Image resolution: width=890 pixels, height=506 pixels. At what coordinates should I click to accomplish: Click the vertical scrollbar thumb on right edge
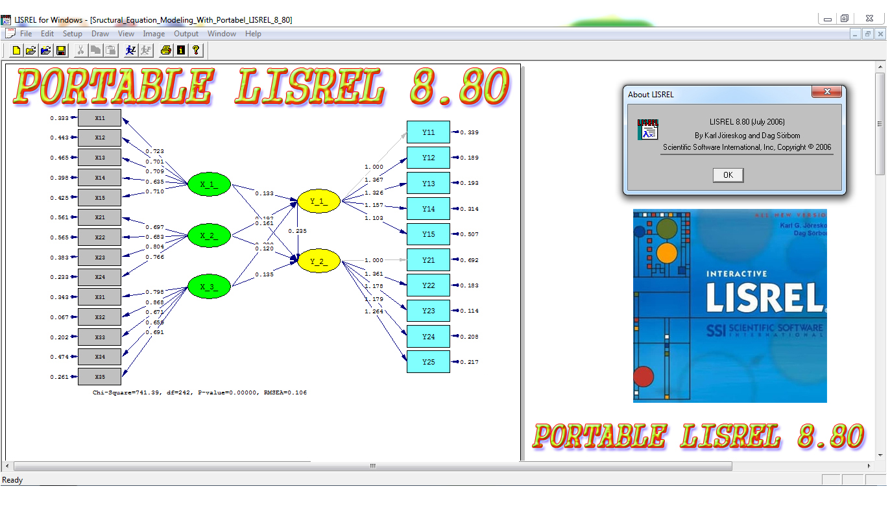tap(880, 123)
